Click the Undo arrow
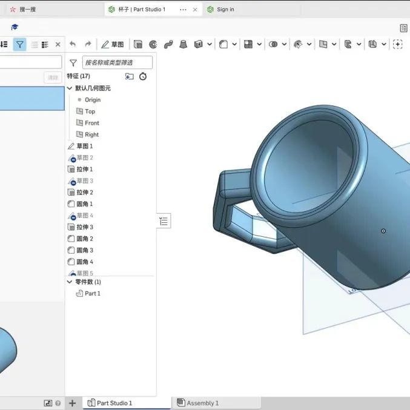Image resolution: width=410 pixels, height=410 pixels. [73, 44]
